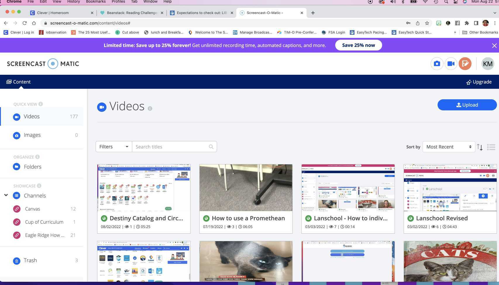Launch the video recorder icon

[x=451, y=64]
